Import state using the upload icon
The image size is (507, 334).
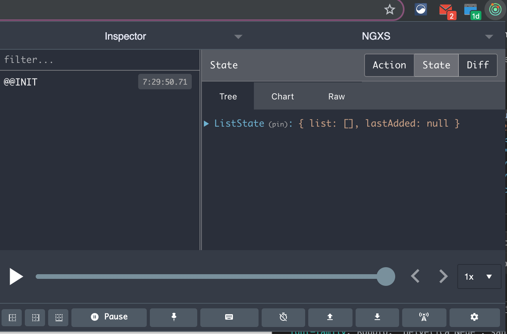tap(330, 317)
